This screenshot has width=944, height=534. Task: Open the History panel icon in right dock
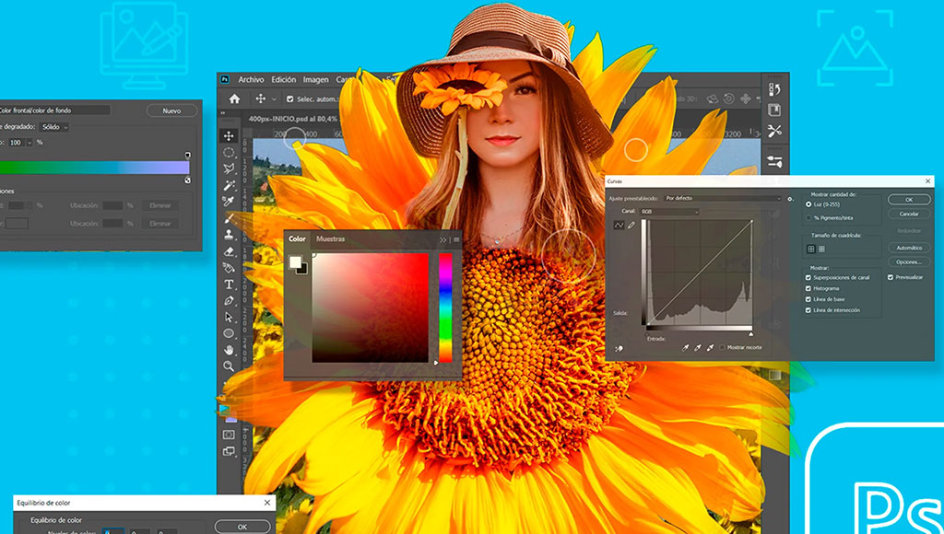774,89
